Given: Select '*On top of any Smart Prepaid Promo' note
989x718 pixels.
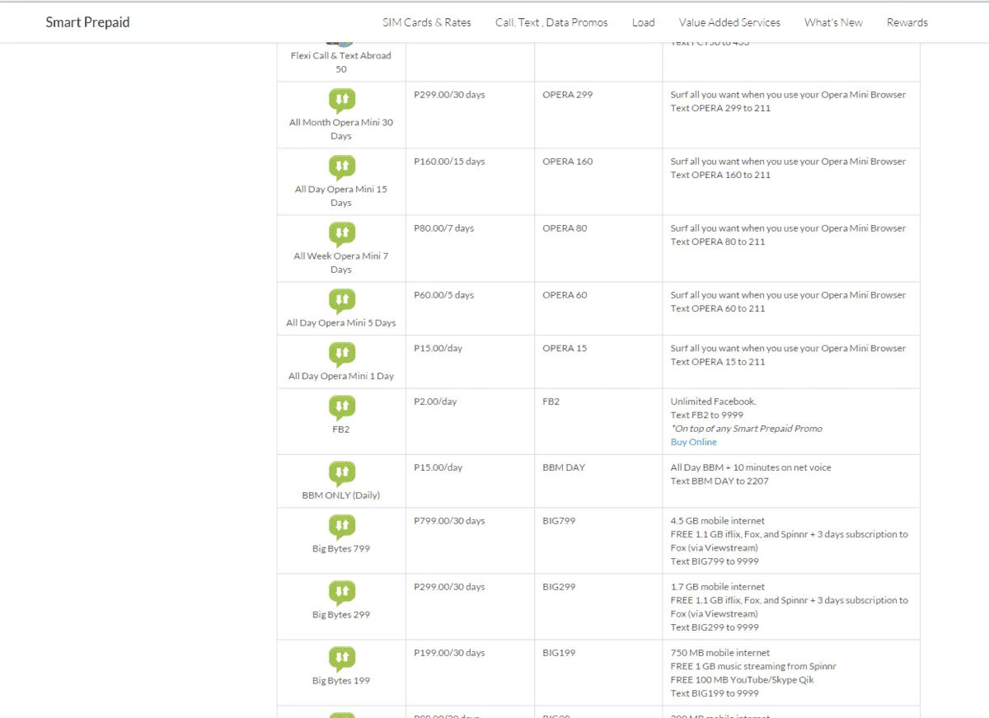Looking at the screenshot, I should coord(747,429).
